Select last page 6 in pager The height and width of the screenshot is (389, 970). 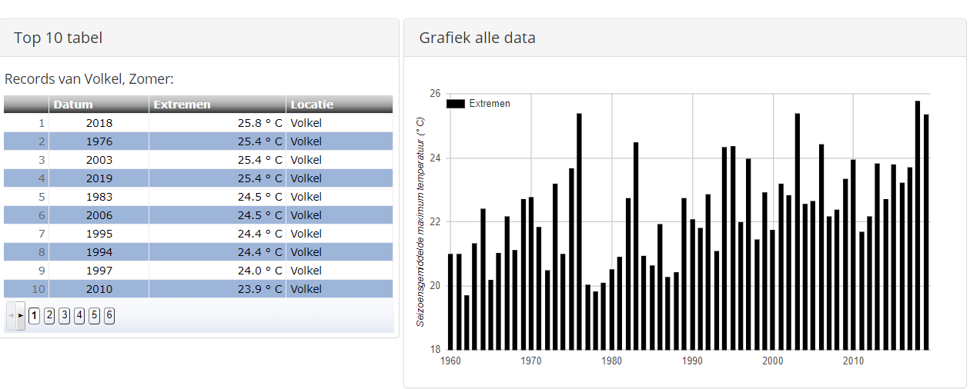click(x=109, y=315)
